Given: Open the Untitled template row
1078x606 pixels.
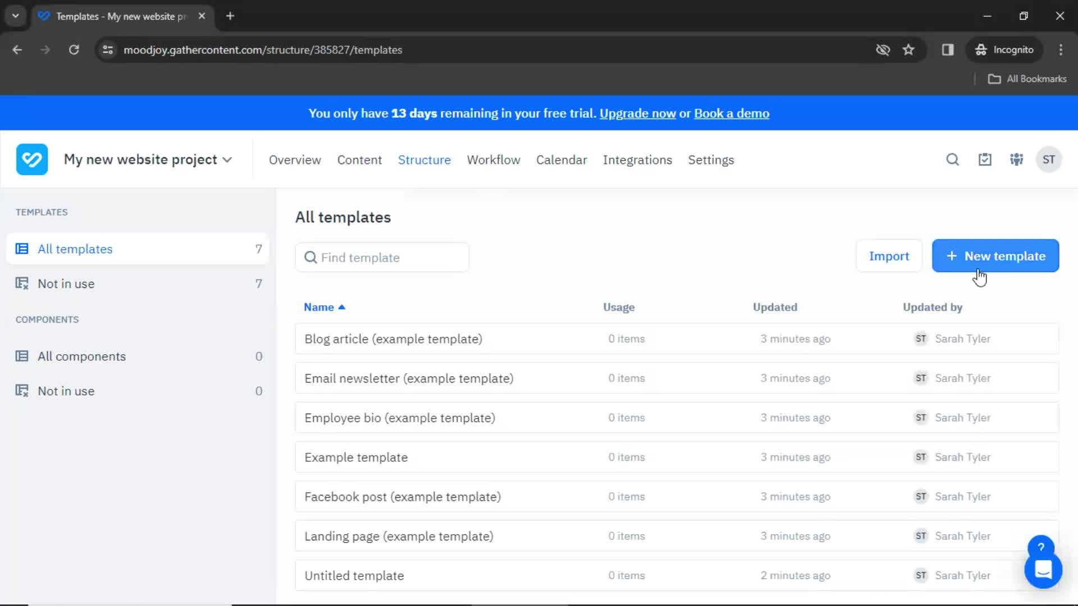Looking at the screenshot, I should [677, 576].
